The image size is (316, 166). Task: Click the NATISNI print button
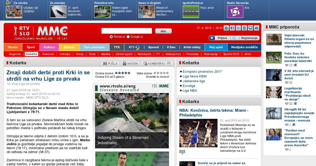130,64
